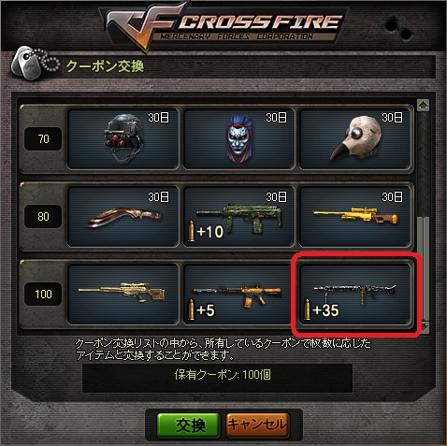Click the 保有クーポン: 100個 balance field
The width and height of the screenshot is (447, 446).
(217, 378)
